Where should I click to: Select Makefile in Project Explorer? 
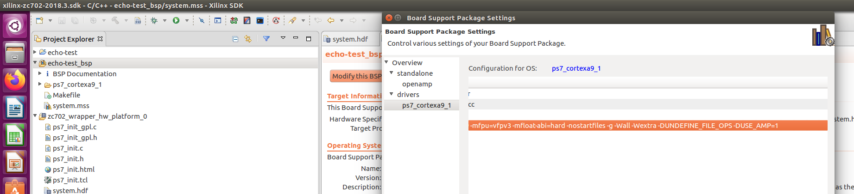66,95
